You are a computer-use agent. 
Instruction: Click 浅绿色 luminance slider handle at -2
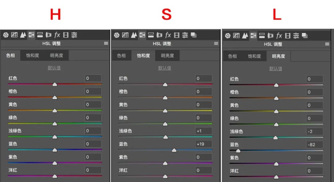[x=276, y=137]
